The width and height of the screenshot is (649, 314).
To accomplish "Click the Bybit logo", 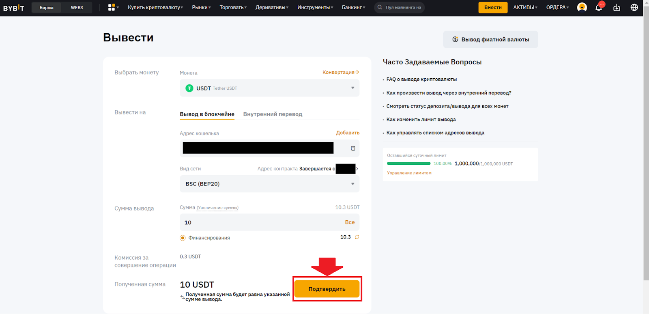I will (14, 8).
